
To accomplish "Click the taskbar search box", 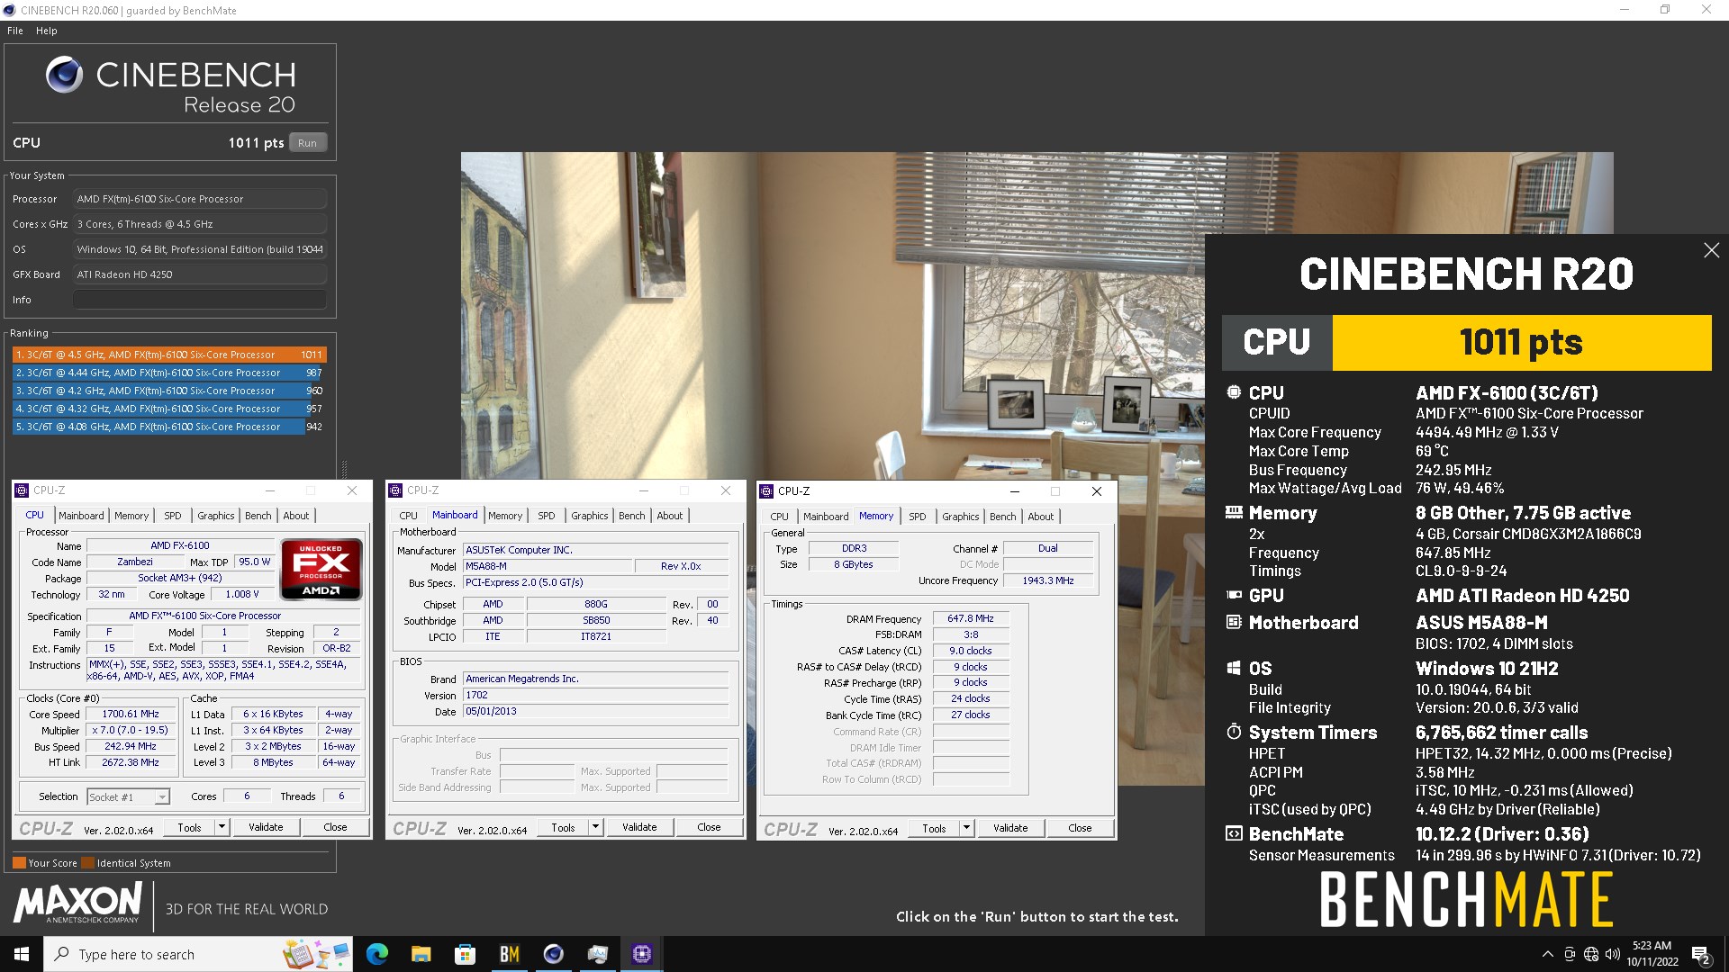I will (198, 954).
